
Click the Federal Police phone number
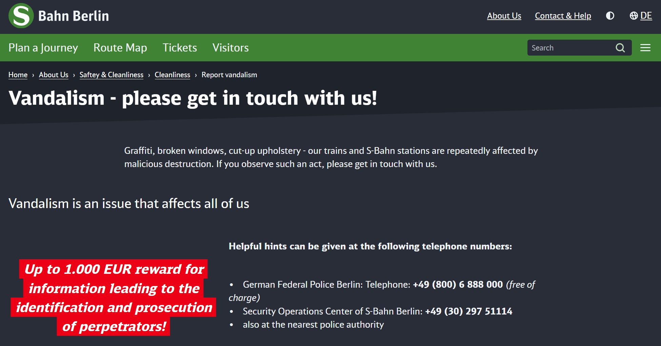[458, 284]
